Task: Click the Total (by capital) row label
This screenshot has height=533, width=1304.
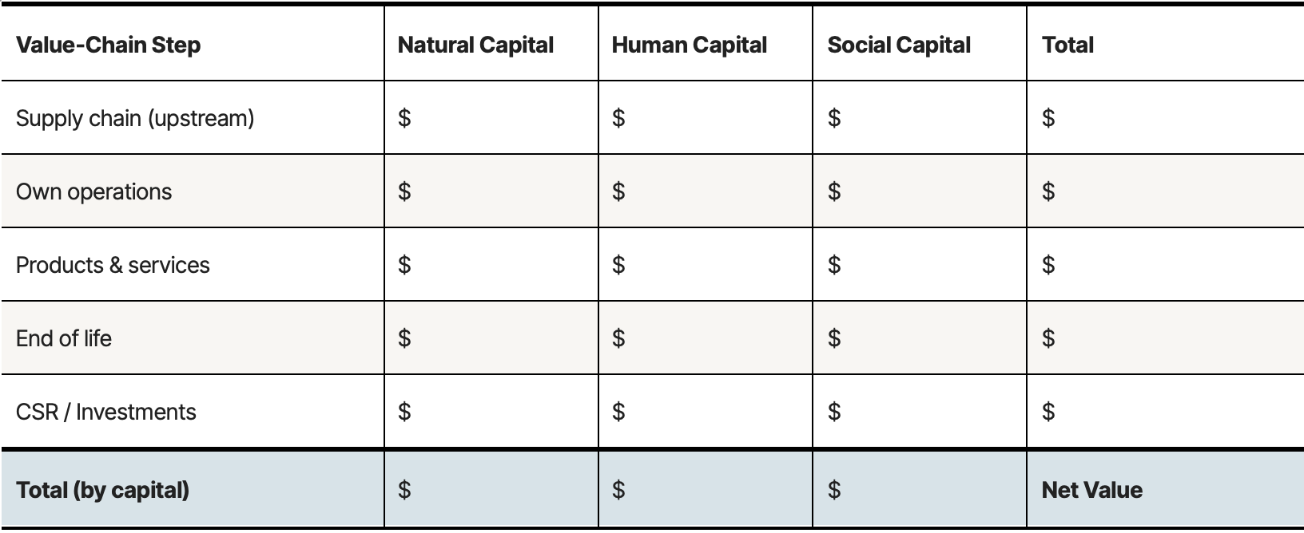Action: pyautogui.click(x=102, y=489)
